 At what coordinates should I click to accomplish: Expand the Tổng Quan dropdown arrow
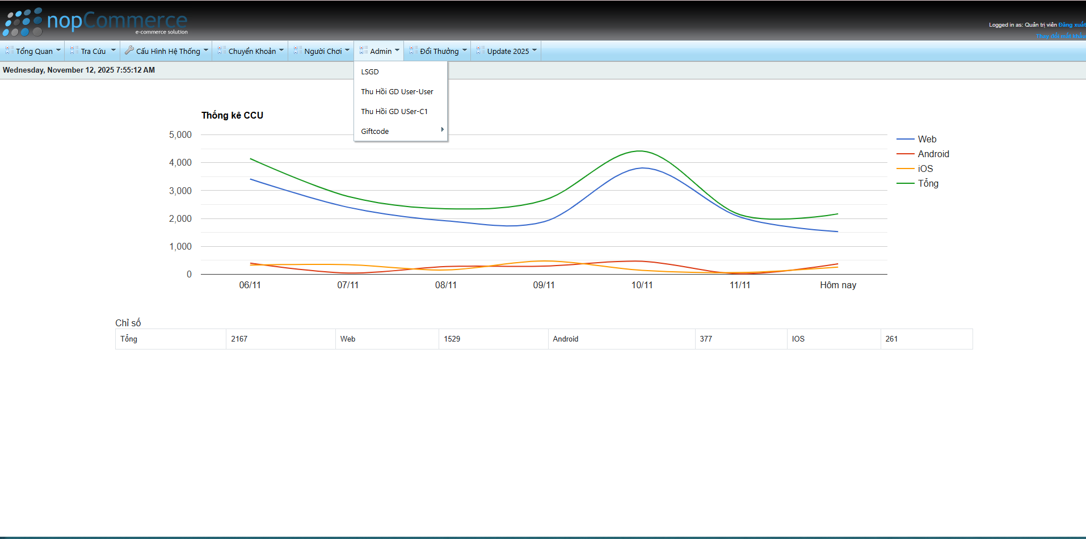tap(58, 50)
